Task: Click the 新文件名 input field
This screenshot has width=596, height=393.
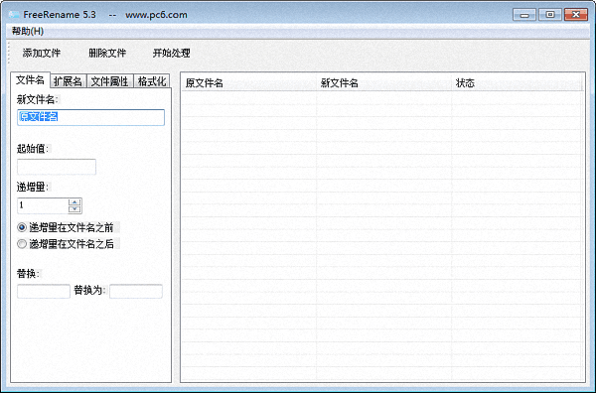Action: 90,117
